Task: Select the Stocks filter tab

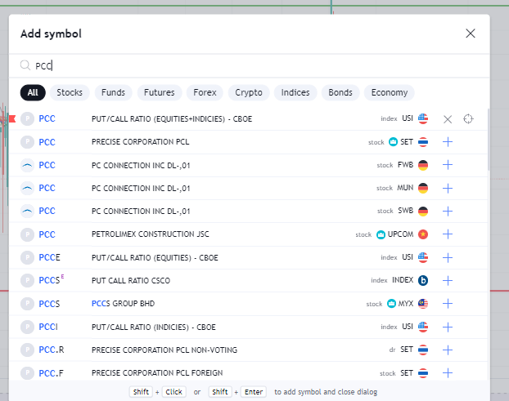Action: point(70,92)
